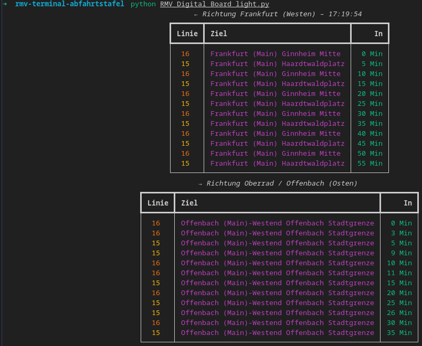Click the Richtung Frankfurt (Westen) heading

tap(278, 14)
